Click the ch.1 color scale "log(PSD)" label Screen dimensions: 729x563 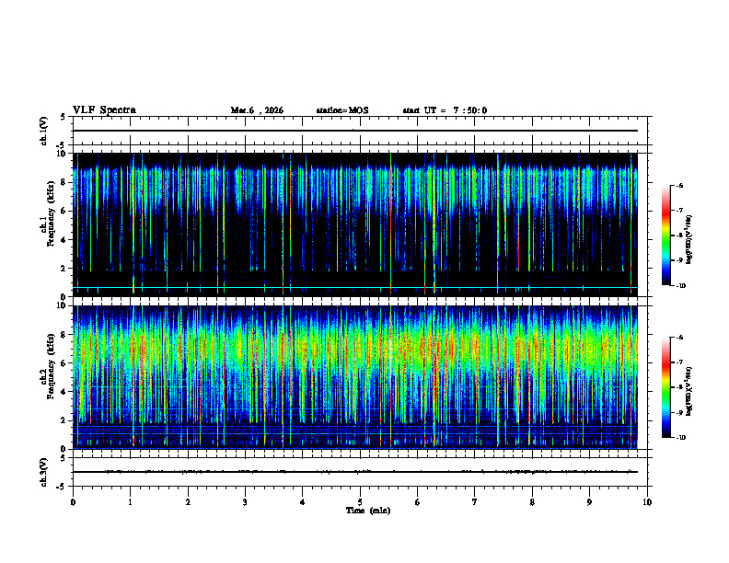click(x=689, y=240)
